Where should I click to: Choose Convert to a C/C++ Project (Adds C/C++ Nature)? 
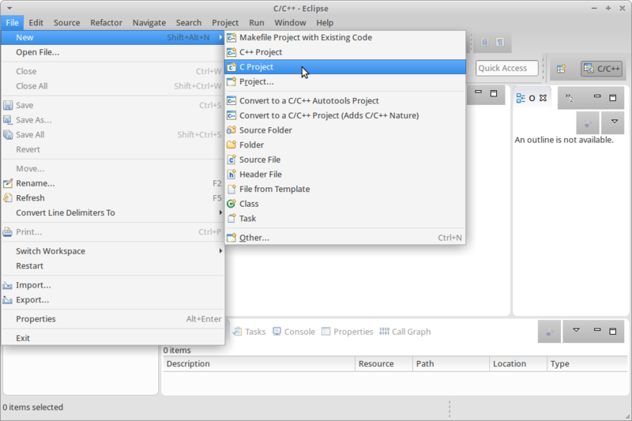point(345,115)
